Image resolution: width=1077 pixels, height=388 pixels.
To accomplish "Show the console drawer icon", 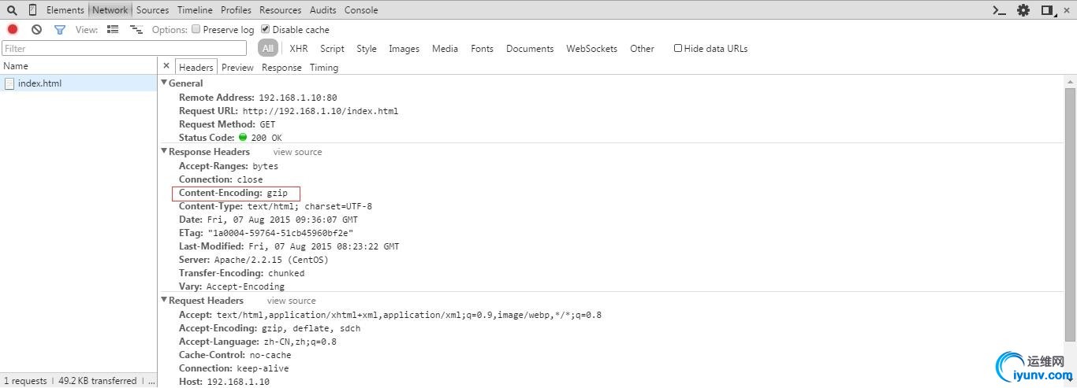I will (999, 10).
